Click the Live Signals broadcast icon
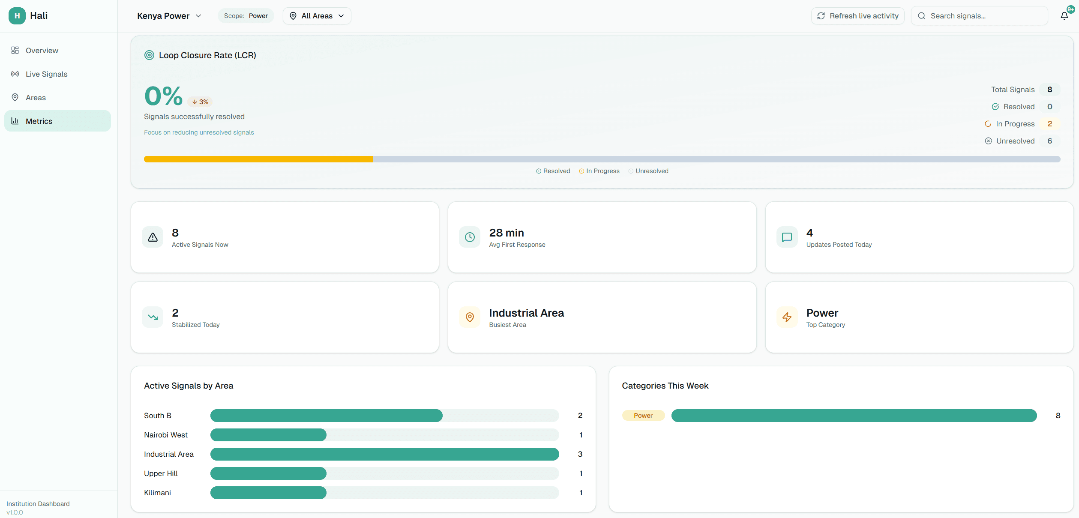Screen dimensions: 1079x518 (15, 74)
